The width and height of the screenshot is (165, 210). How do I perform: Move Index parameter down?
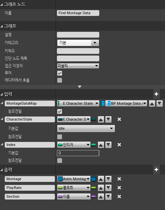pos(108,145)
